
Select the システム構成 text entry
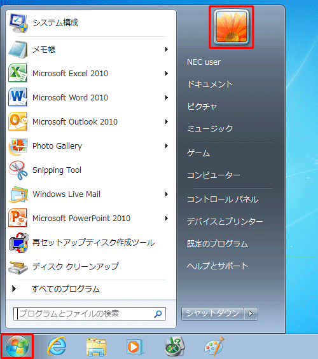(55, 23)
